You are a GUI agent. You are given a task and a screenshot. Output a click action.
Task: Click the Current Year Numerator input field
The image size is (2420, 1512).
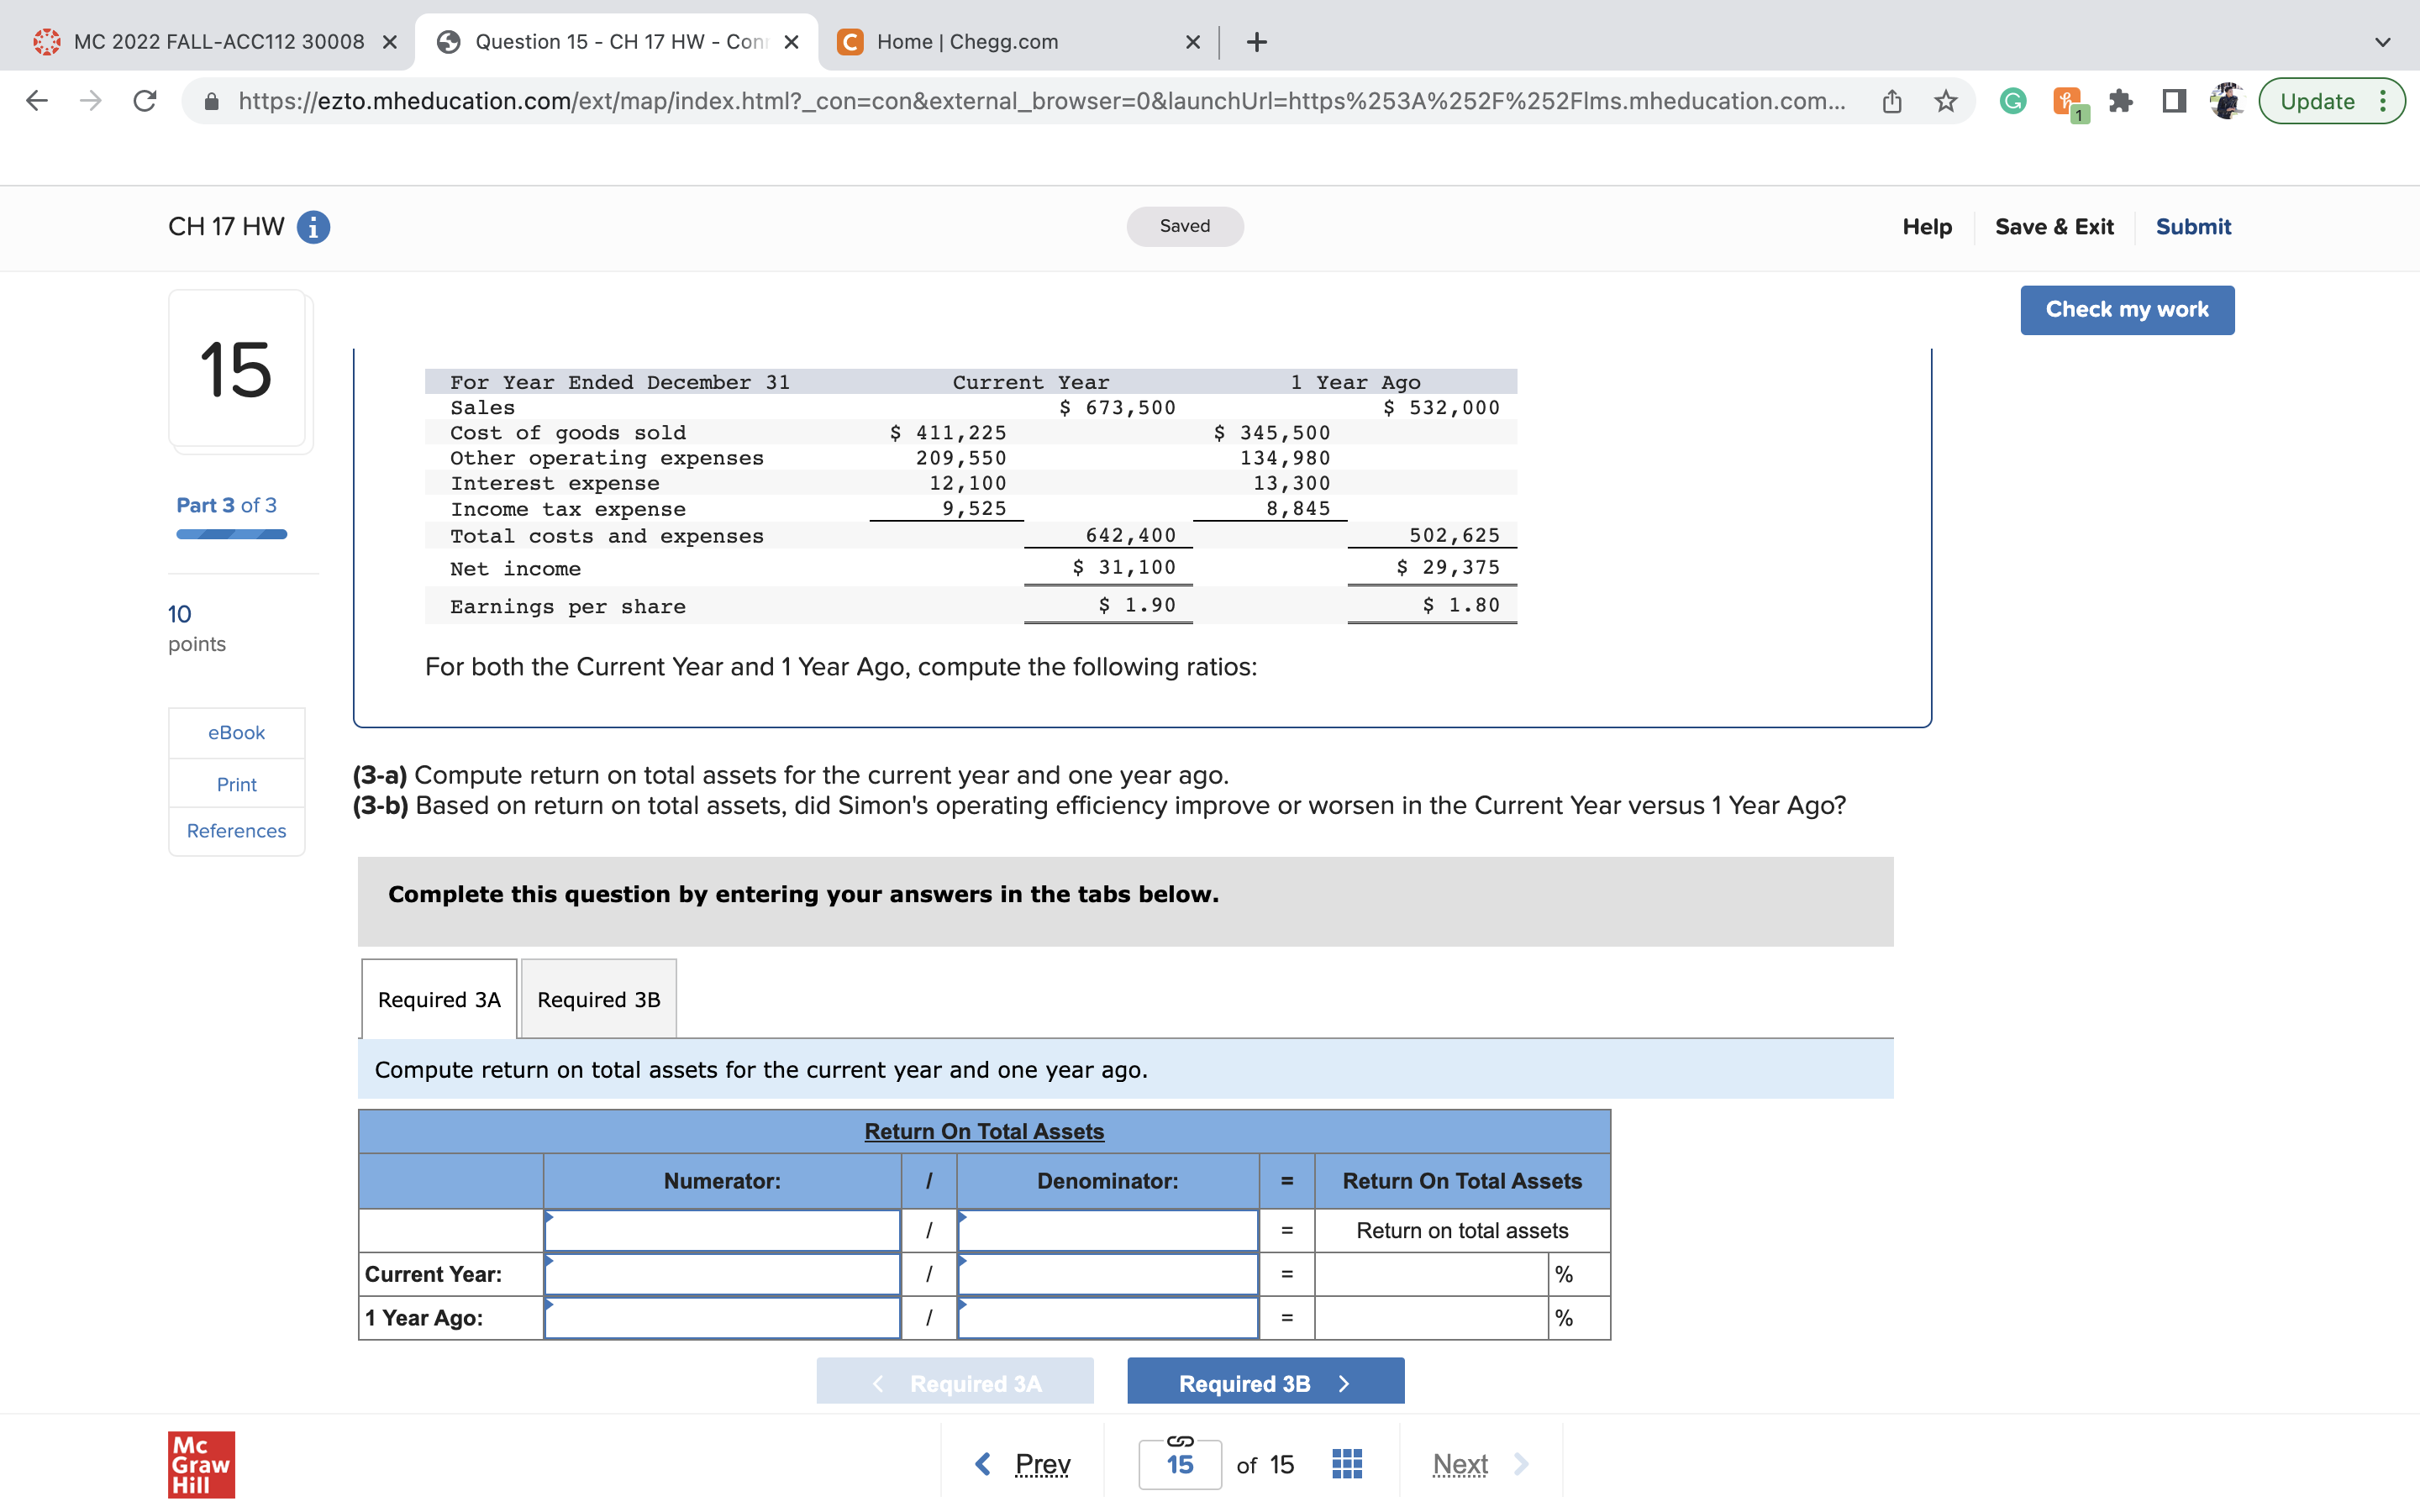coord(722,1273)
